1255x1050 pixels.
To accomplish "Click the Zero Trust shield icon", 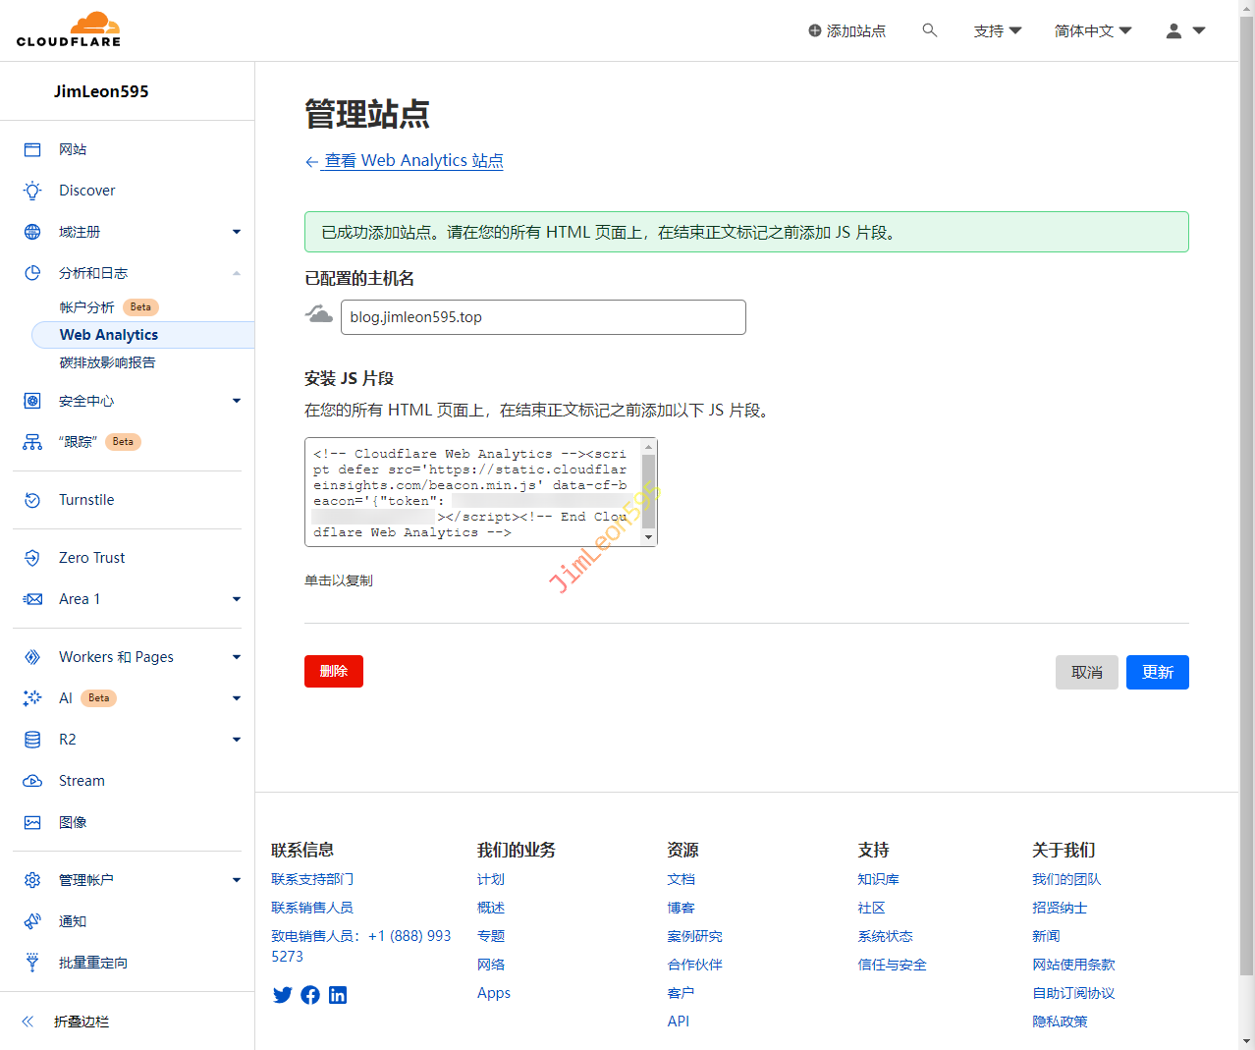I will pos(32,558).
